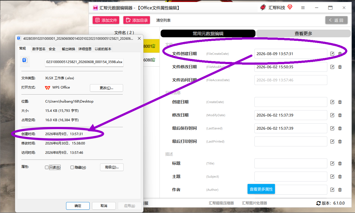Viewport: 355px width, 213px height.
Task: Click the XLSX 工作表 (.xlsx) file type text
Action: 59,78
